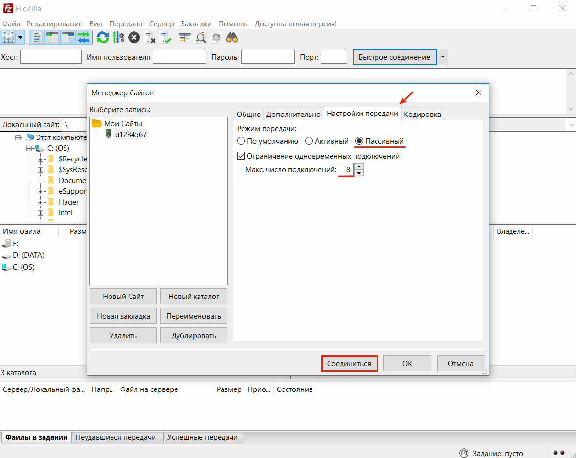Click the Макс. число подключений value field
Screen dimensions: 576x458
[346, 170]
